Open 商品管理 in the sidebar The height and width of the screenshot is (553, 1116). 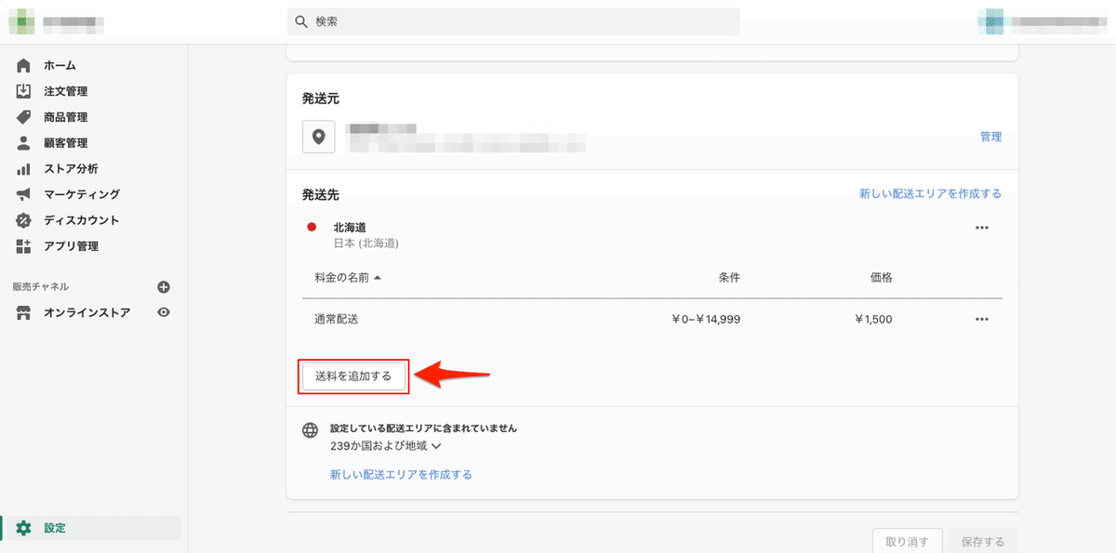(66, 117)
